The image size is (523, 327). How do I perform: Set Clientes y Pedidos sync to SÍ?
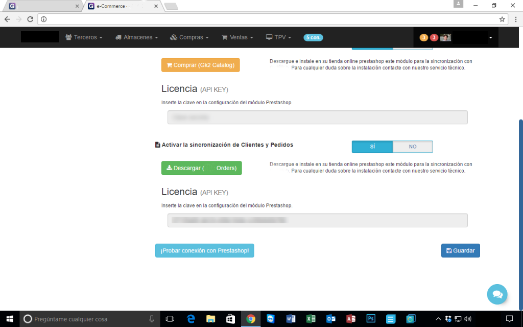click(x=372, y=147)
